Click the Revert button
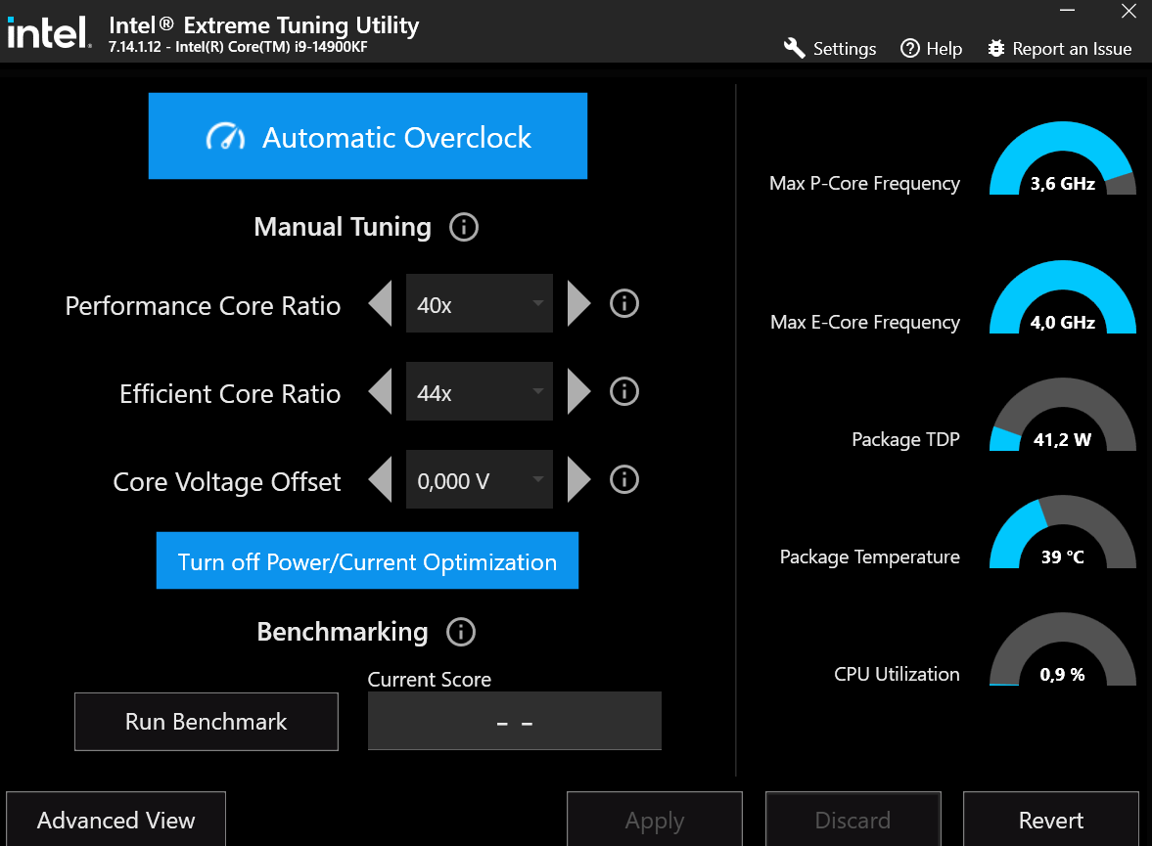 pos(1051,820)
